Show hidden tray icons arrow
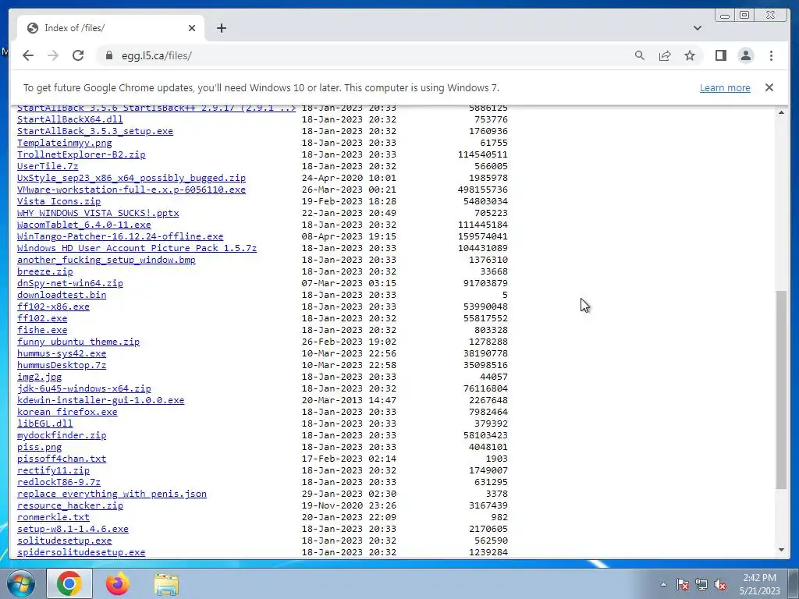 click(x=663, y=584)
